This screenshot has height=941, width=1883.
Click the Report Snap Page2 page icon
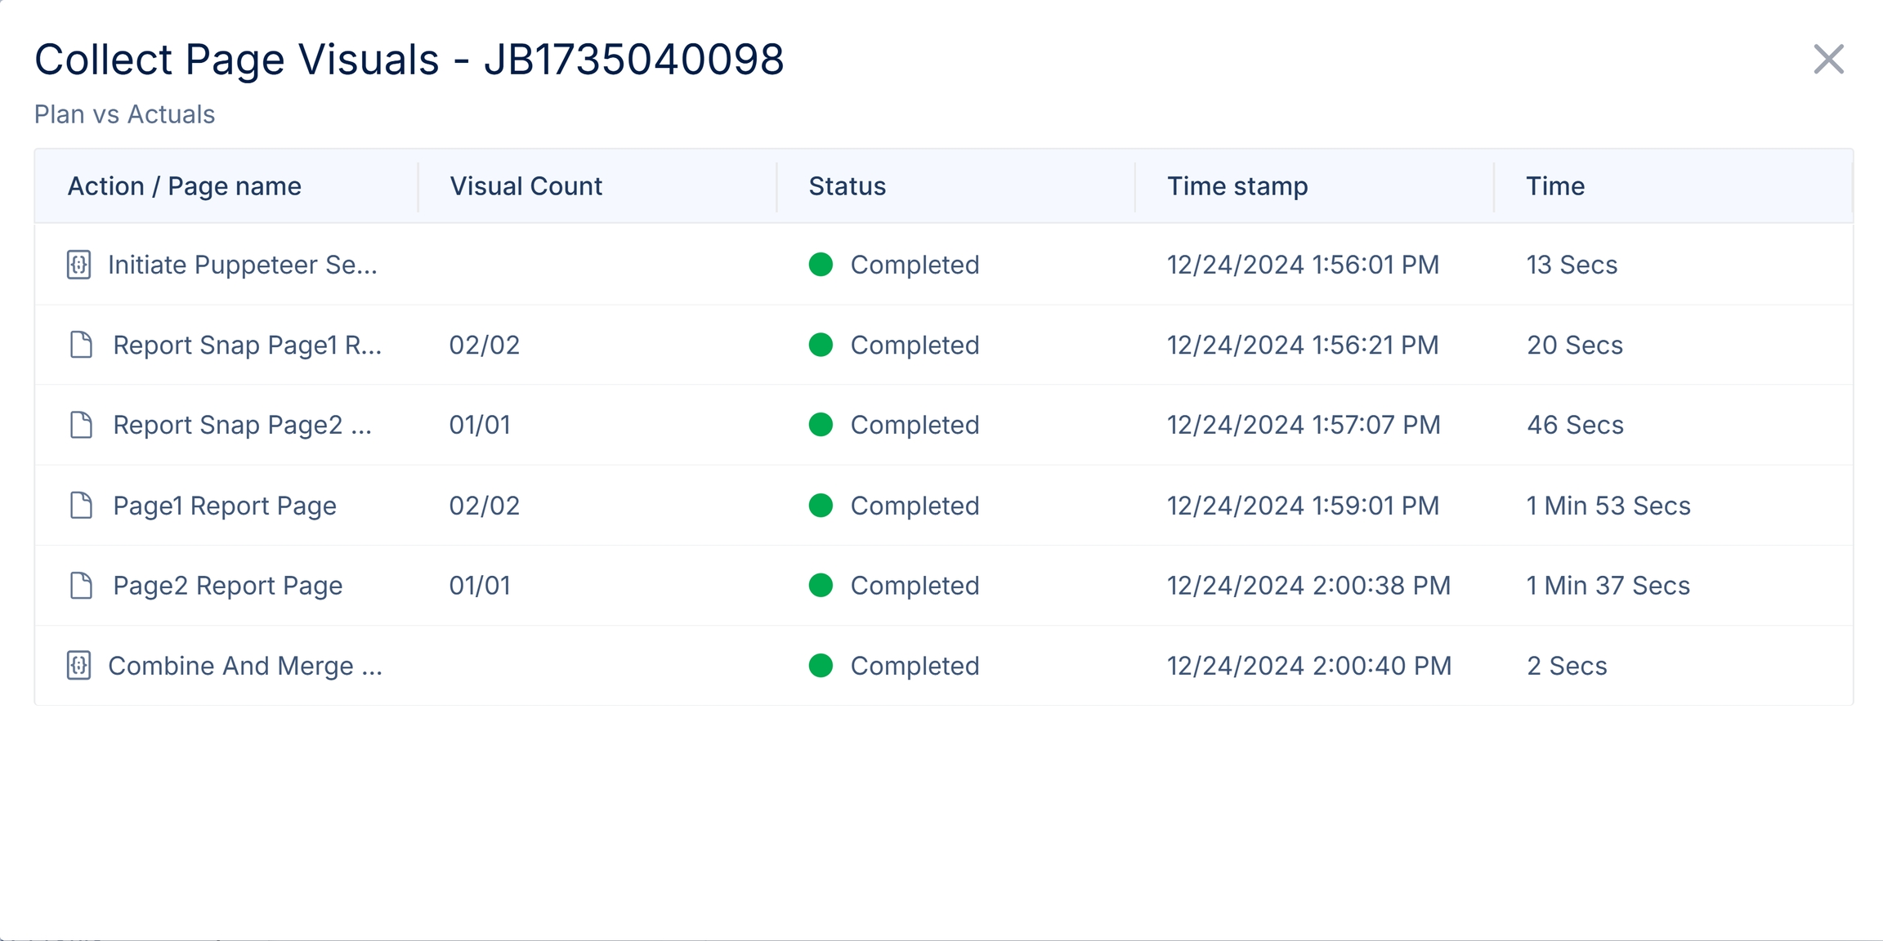[x=81, y=425]
